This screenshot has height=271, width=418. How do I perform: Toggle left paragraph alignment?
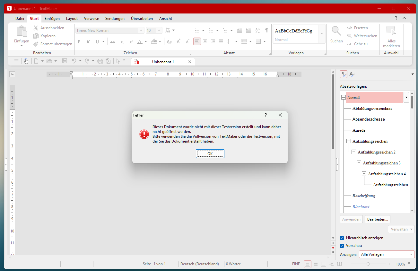197,41
